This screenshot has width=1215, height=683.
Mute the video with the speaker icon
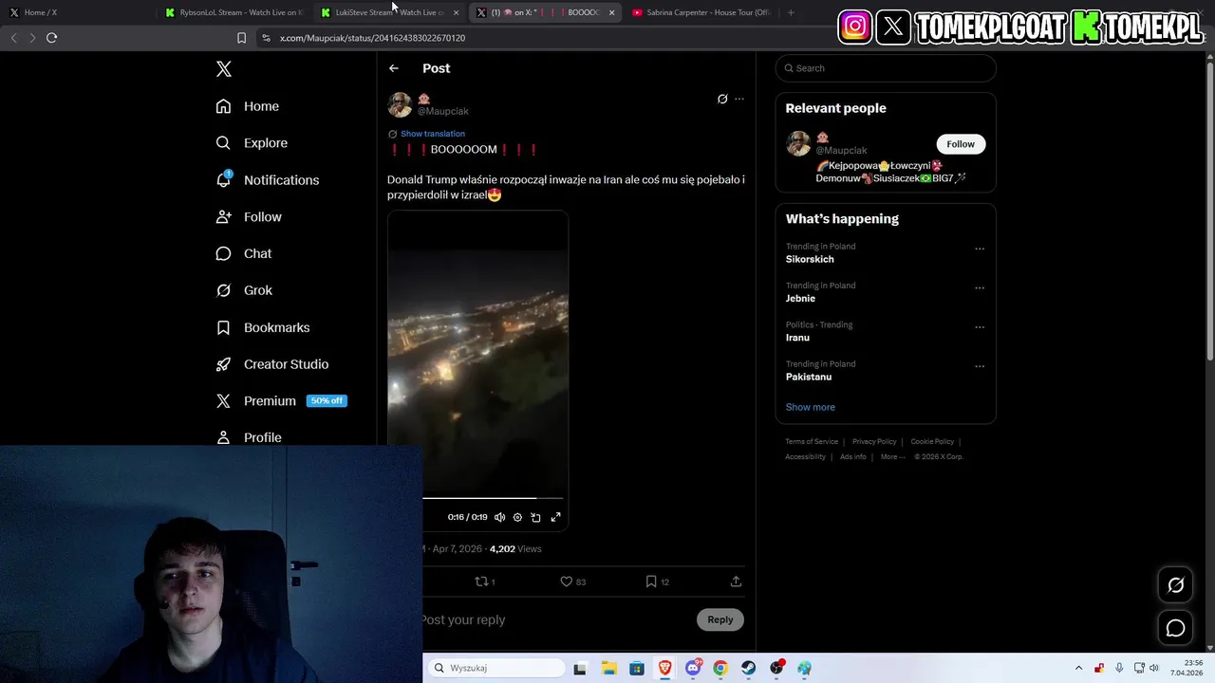tap(499, 517)
